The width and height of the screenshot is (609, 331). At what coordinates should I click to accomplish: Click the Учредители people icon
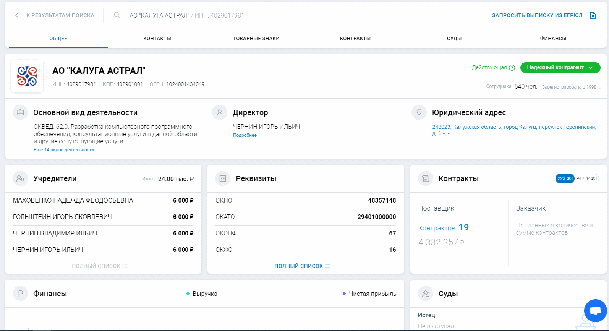pyautogui.click(x=20, y=178)
